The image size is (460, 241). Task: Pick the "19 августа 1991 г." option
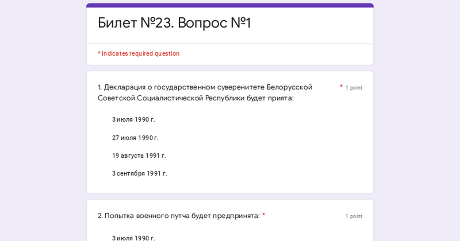coord(139,156)
